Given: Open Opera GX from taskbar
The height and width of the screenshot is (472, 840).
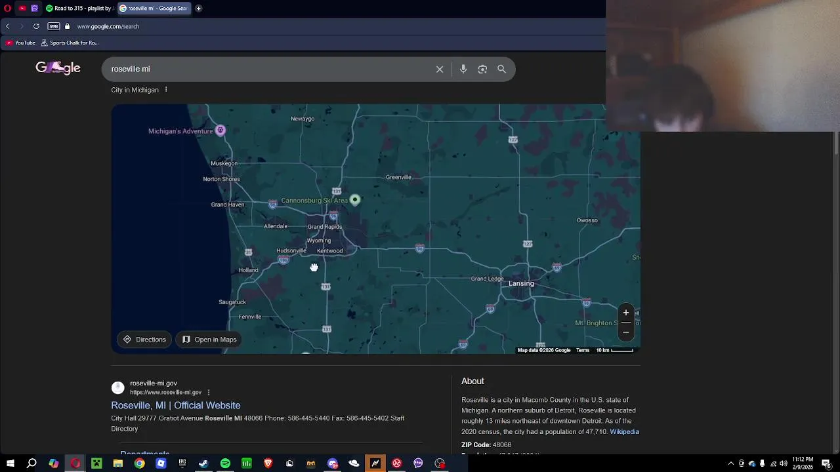Looking at the screenshot, I should 75,463.
